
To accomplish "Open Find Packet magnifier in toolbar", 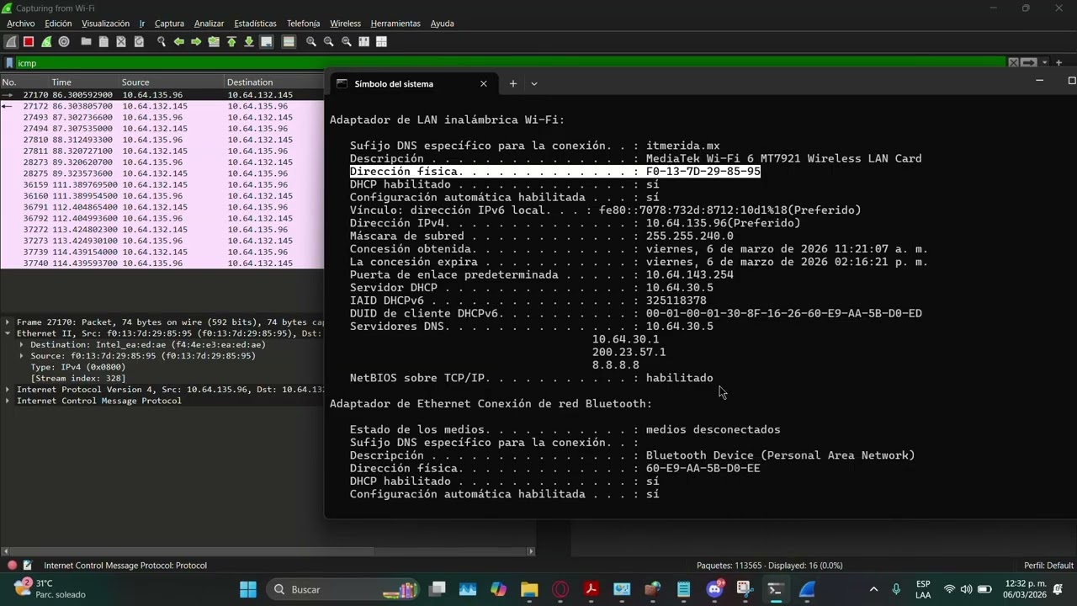I will (162, 41).
